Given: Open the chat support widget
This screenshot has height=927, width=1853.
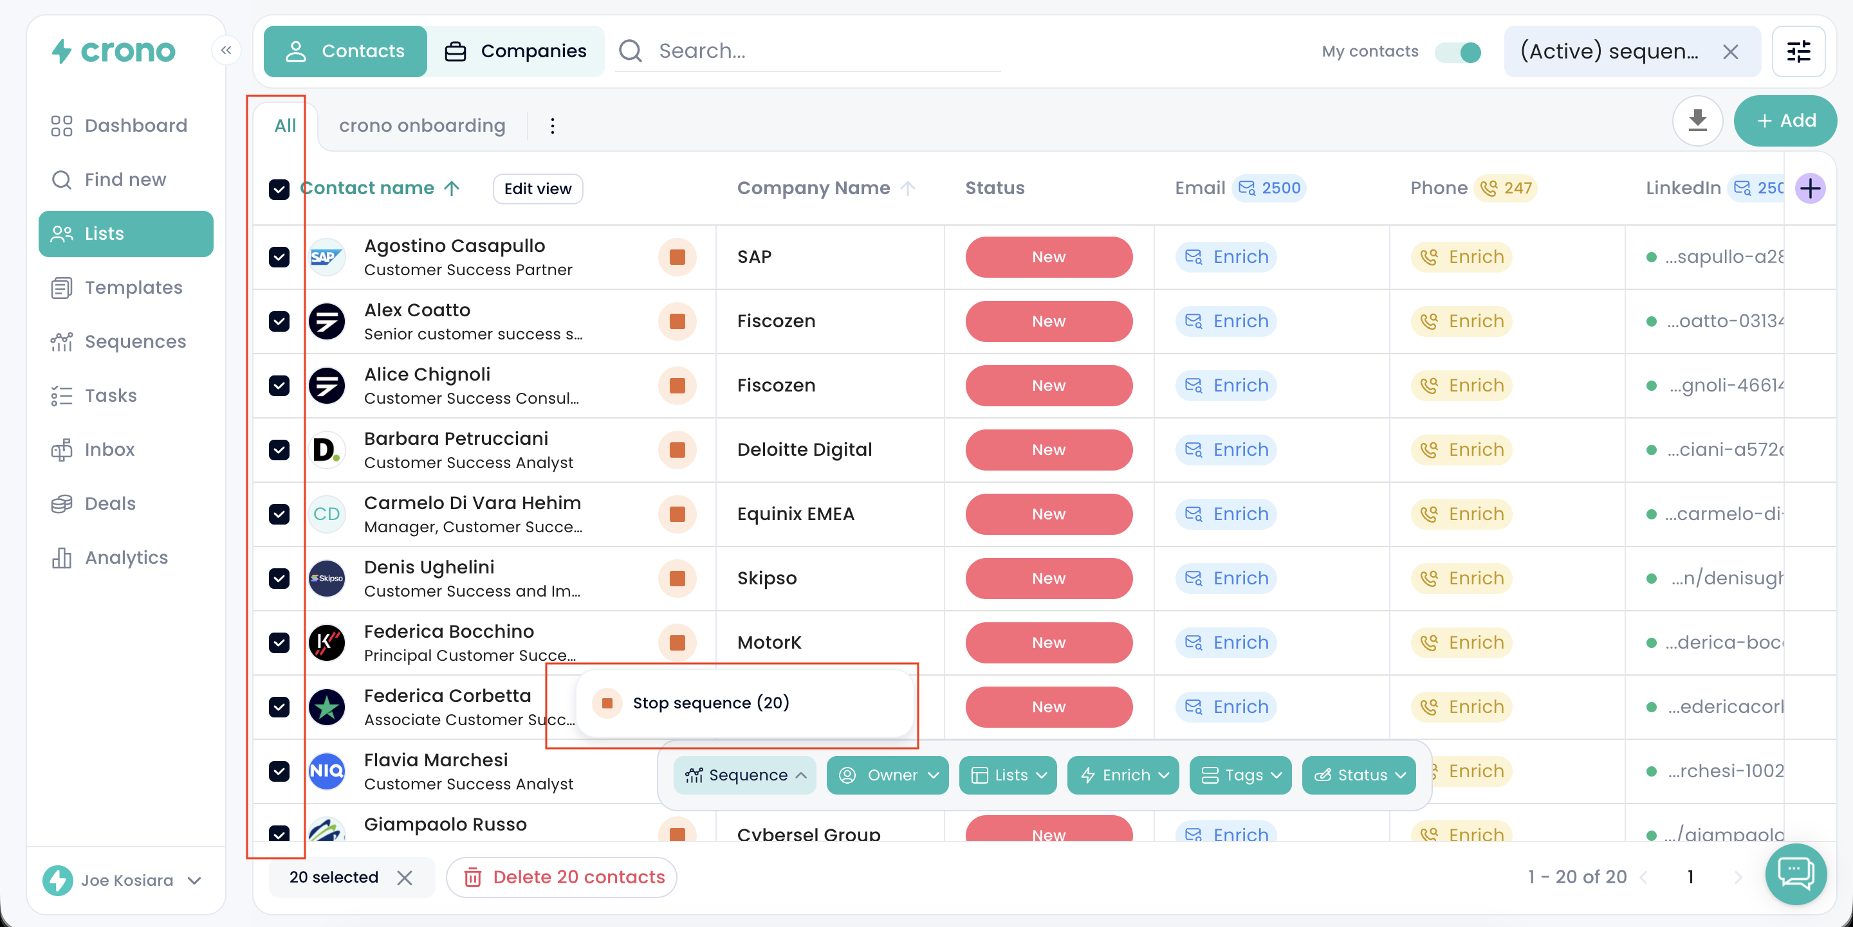Looking at the screenshot, I should coord(1796,874).
